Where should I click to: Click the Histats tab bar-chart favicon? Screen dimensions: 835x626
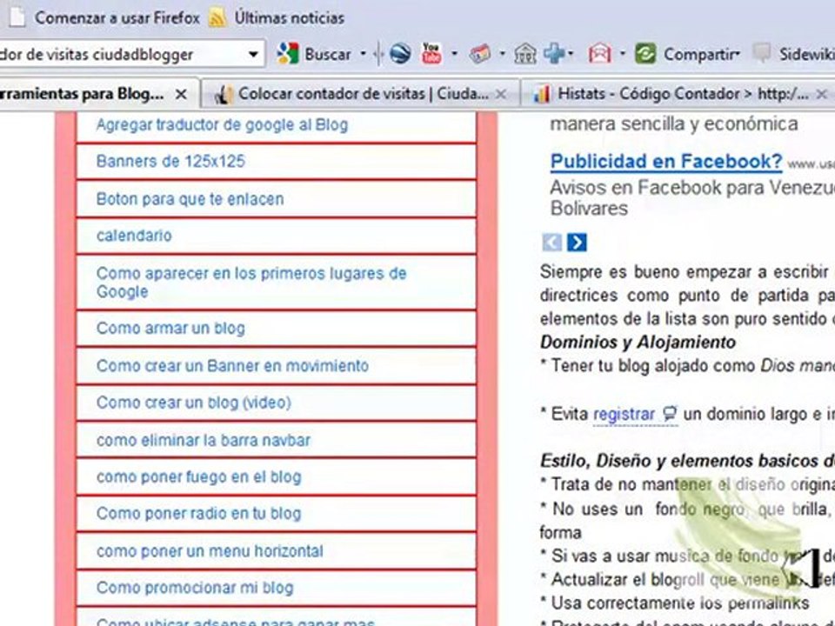(x=542, y=94)
